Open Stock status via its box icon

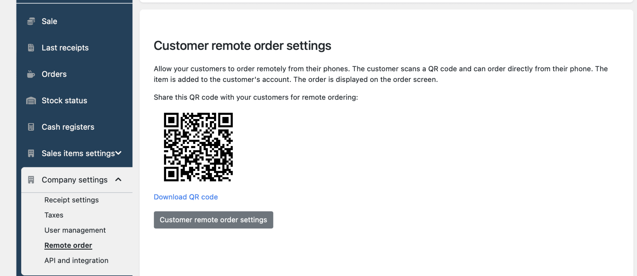point(31,100)
